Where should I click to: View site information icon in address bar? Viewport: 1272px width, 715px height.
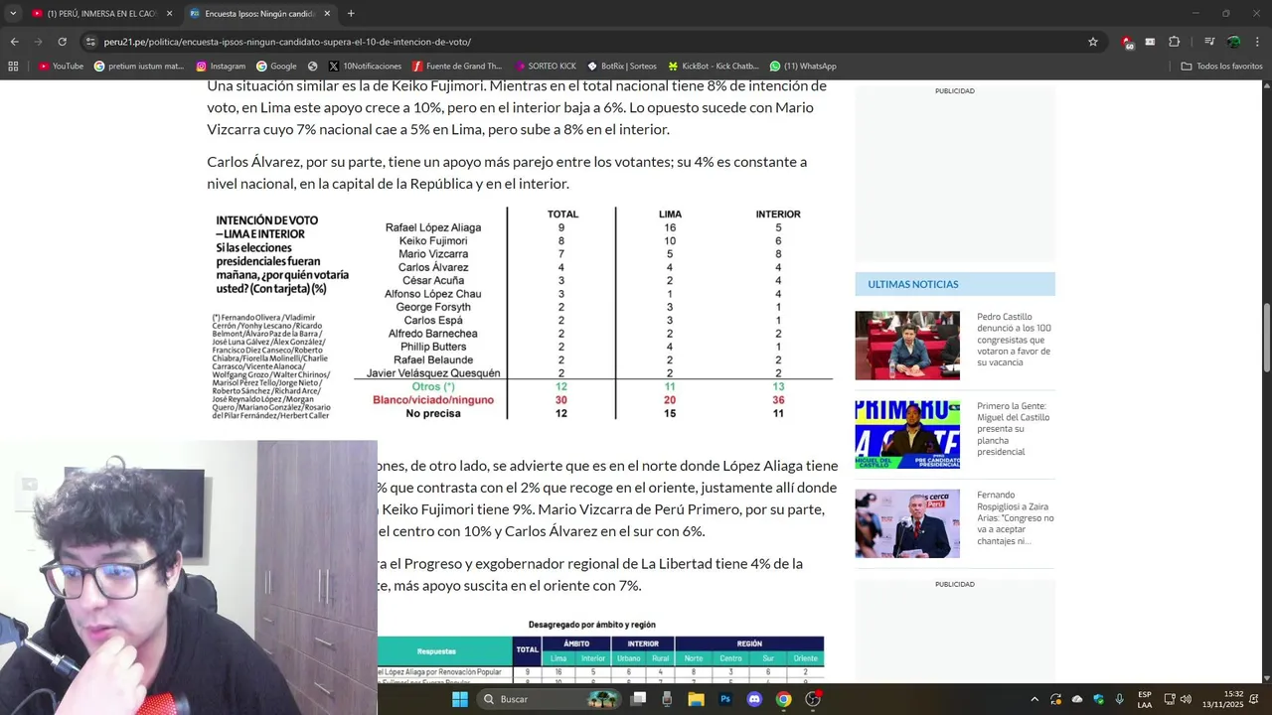tap(90, 42)
